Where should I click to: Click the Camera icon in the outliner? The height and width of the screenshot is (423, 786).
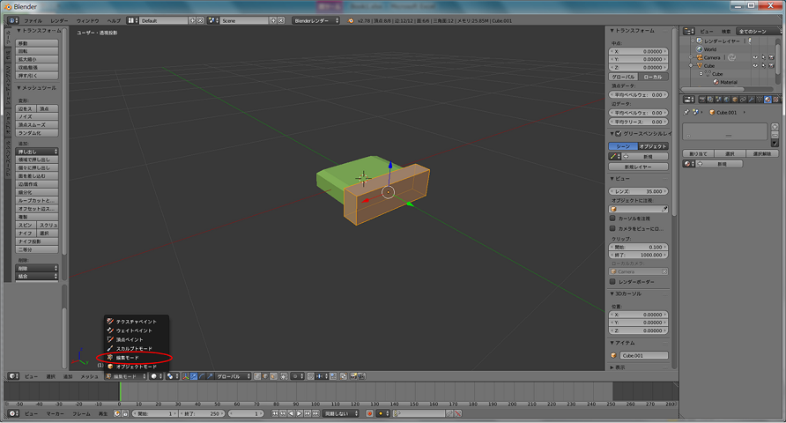point(700,57)
